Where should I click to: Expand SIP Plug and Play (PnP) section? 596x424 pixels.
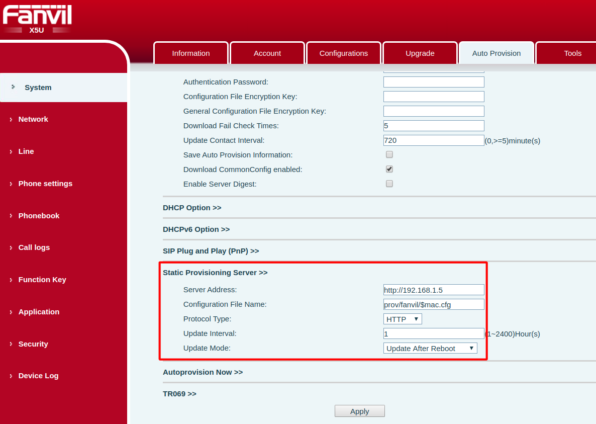(x=211, y=251)
